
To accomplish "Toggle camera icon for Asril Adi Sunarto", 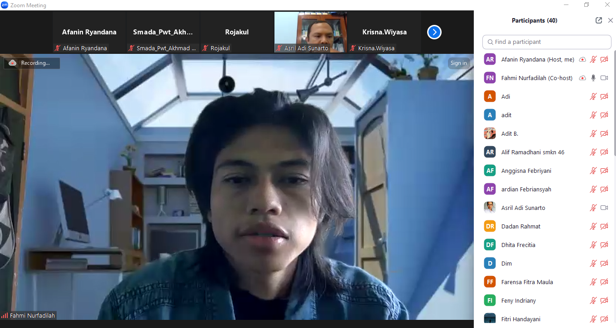I will pos(604,208).
